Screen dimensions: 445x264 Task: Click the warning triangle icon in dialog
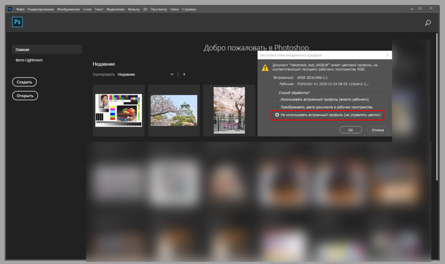pos(265,68)
